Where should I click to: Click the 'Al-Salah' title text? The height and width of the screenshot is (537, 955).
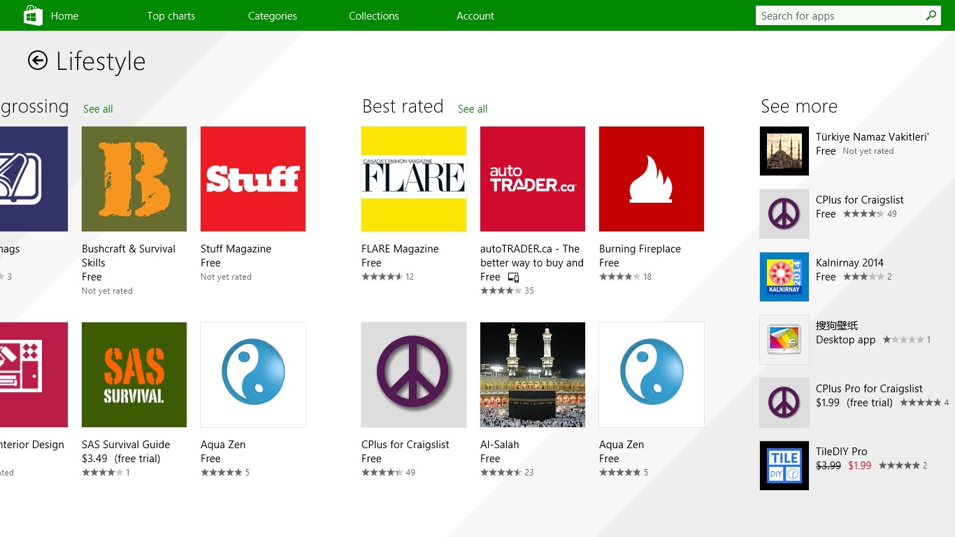pos(500,445)
